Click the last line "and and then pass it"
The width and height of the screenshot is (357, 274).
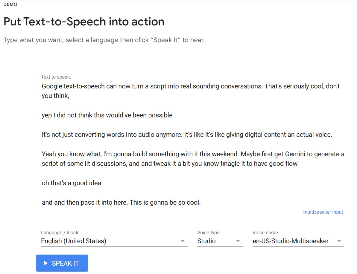pyautogui.click(x=121, y=203)
